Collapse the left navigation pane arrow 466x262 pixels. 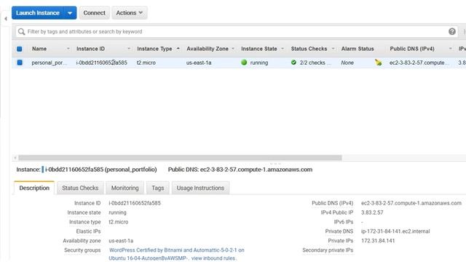pos(6,19)
